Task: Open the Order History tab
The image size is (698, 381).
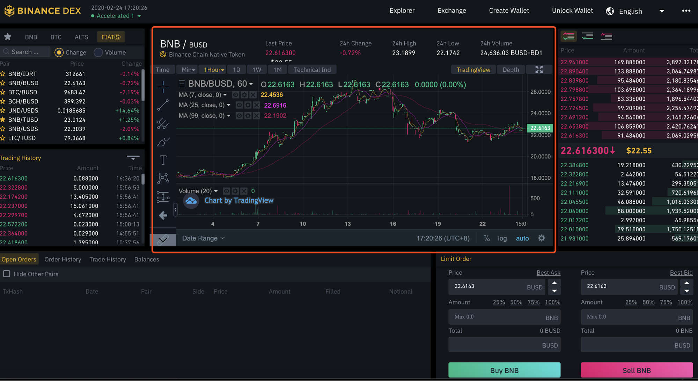Action: coord(63,259)
